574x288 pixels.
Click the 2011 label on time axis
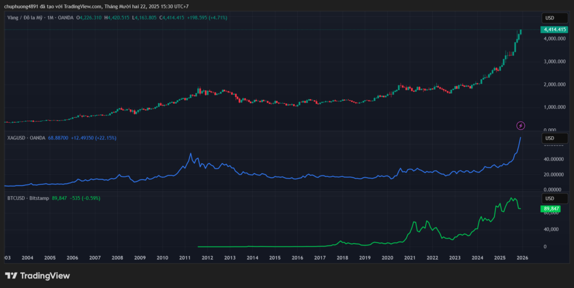(185, 258)
